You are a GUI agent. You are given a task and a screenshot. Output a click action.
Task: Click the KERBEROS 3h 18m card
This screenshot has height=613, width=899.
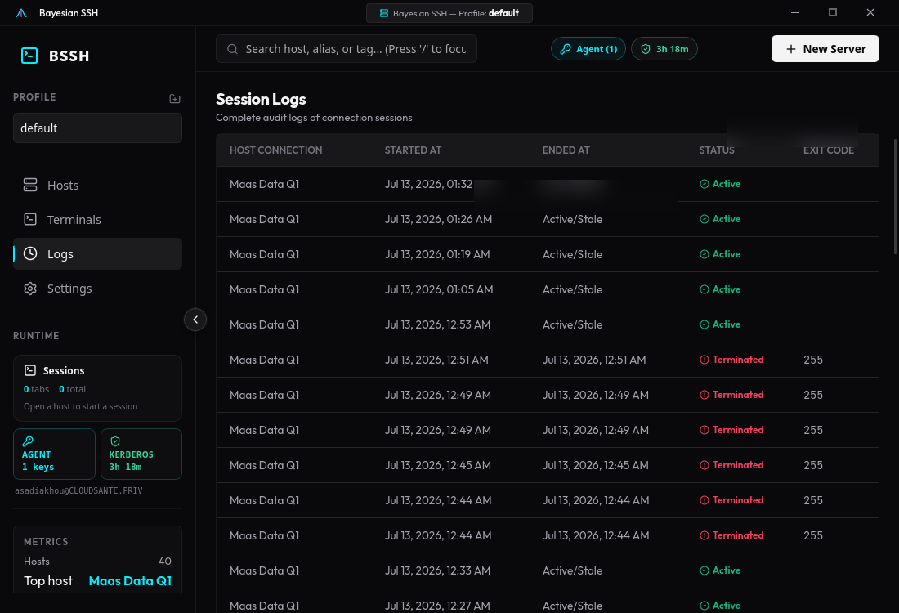[141, 454]
